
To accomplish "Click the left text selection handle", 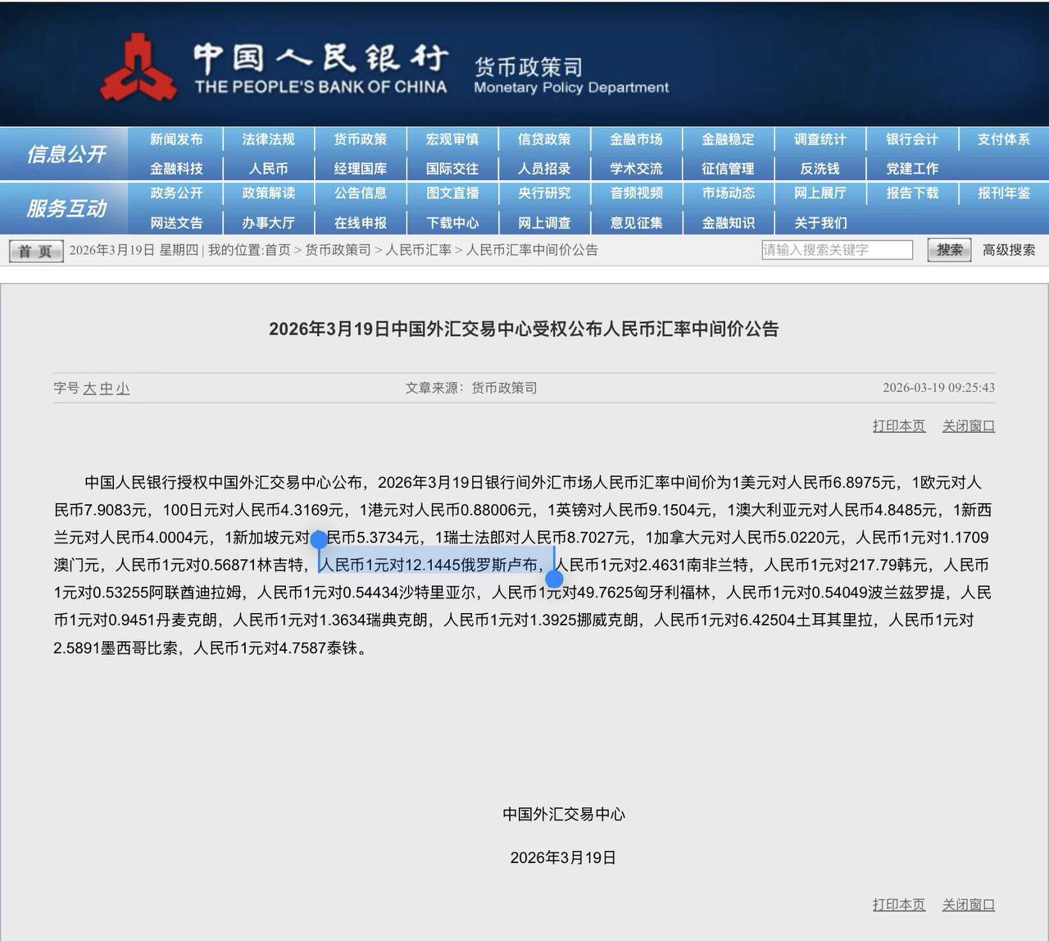I will pos(319,540).
